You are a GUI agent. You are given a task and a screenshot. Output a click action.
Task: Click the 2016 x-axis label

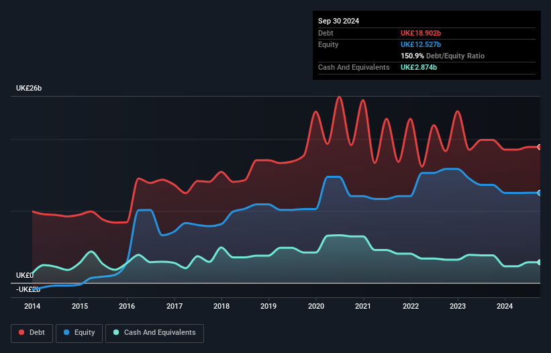coord(127,306)
